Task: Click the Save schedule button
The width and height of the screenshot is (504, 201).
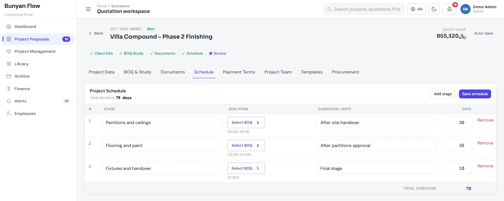Action: click(475, 94)
